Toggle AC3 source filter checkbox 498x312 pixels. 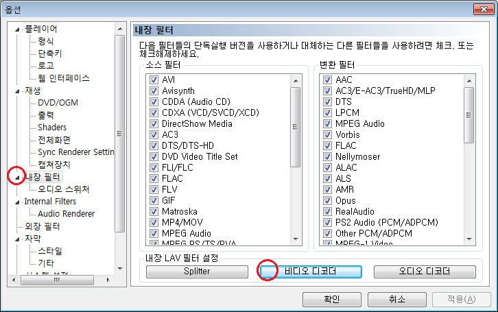pos(154,134)
